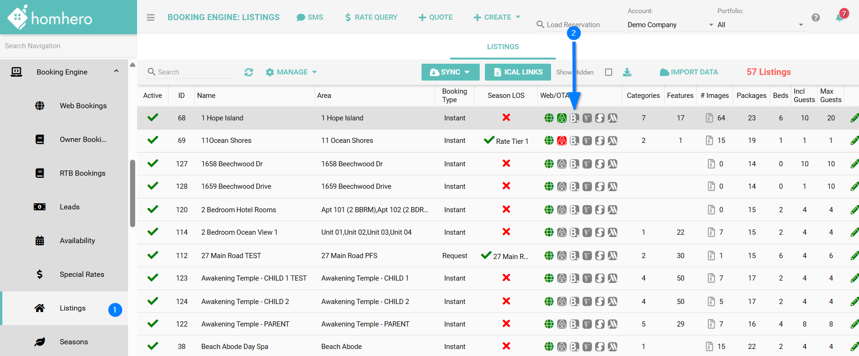The height and width of the screenshot is (356, 859).
Task: Open Availability in the sidebar
Action: pos(77,241)
